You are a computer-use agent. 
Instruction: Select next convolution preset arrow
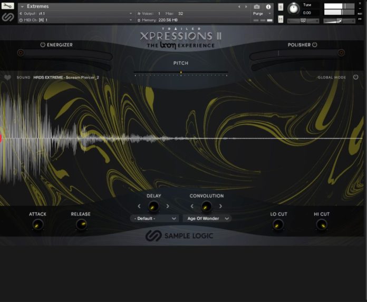[220, 206]
